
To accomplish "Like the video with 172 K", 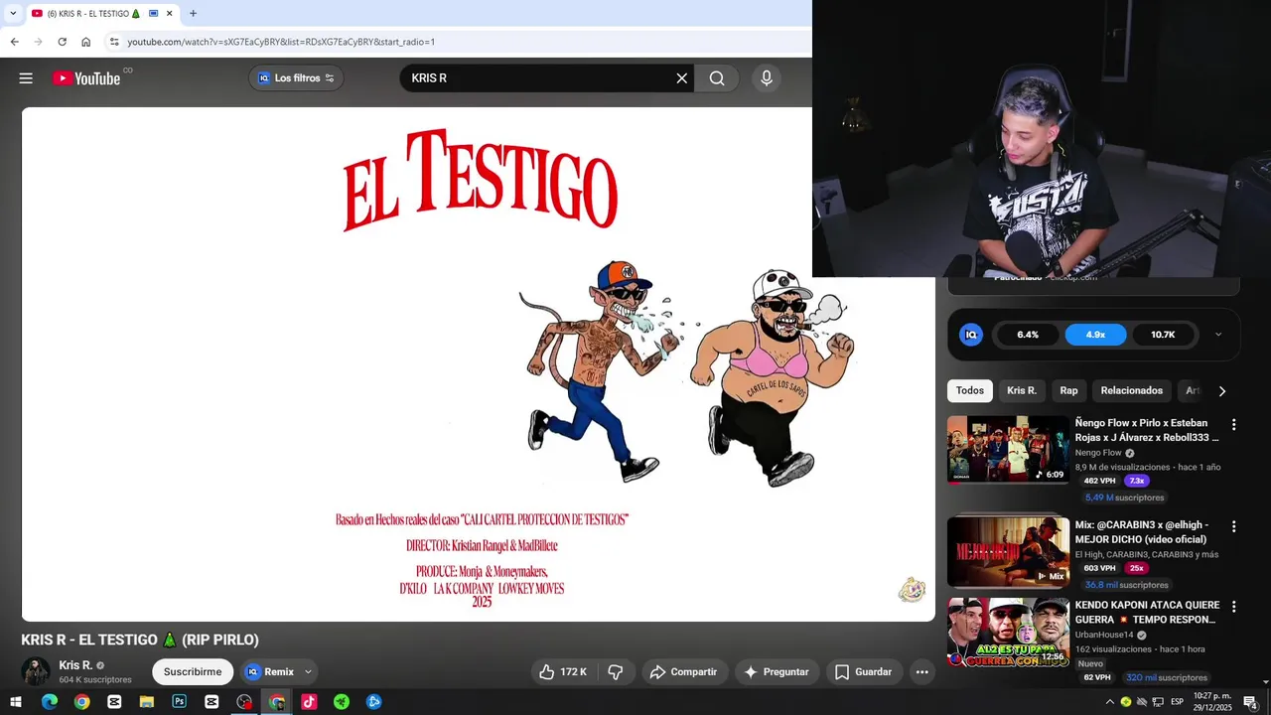I will pos(563,672).
